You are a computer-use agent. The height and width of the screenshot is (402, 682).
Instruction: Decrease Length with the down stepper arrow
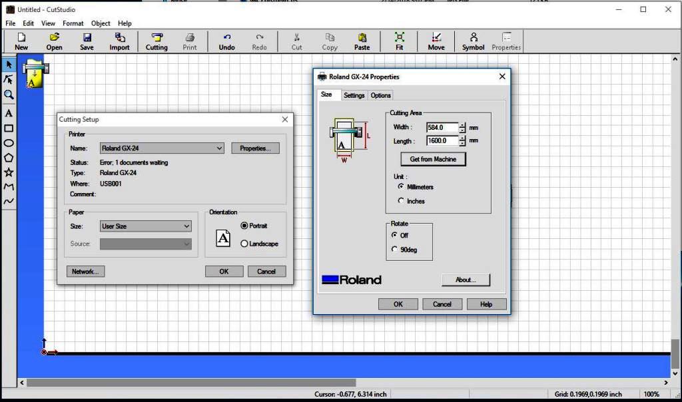(x=462, y=143)
